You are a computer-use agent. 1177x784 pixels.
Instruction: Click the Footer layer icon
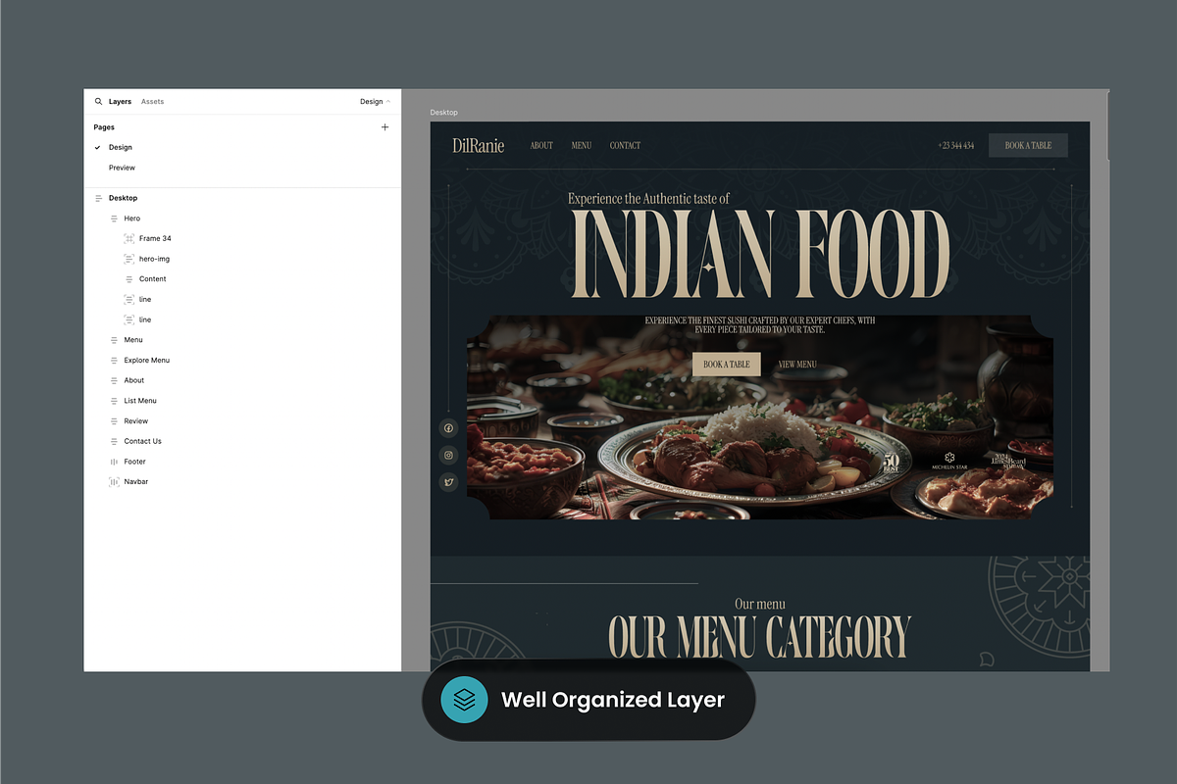pyautogui.click(x=114, y=462)
